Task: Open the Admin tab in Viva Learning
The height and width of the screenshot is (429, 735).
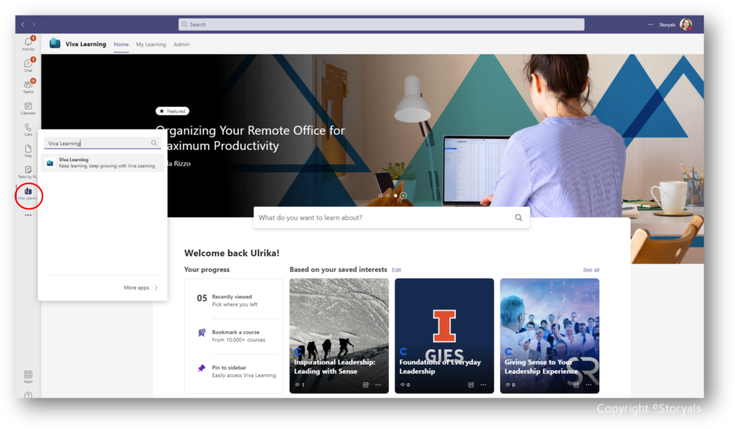Action: pyautogui.click(x=182, y=44)
